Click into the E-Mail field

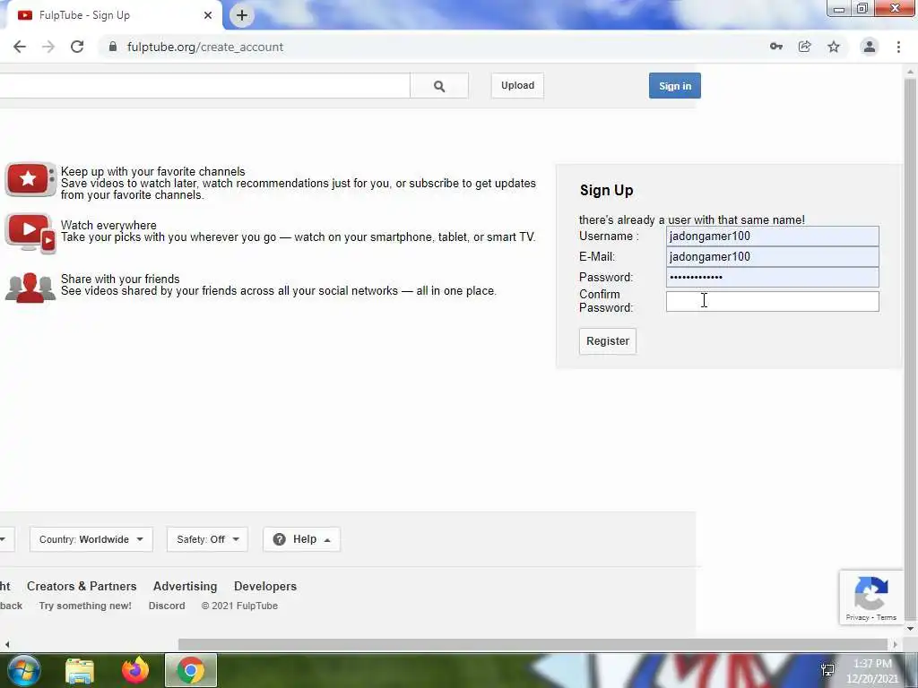pyautogui.click(x=772, y=257)
